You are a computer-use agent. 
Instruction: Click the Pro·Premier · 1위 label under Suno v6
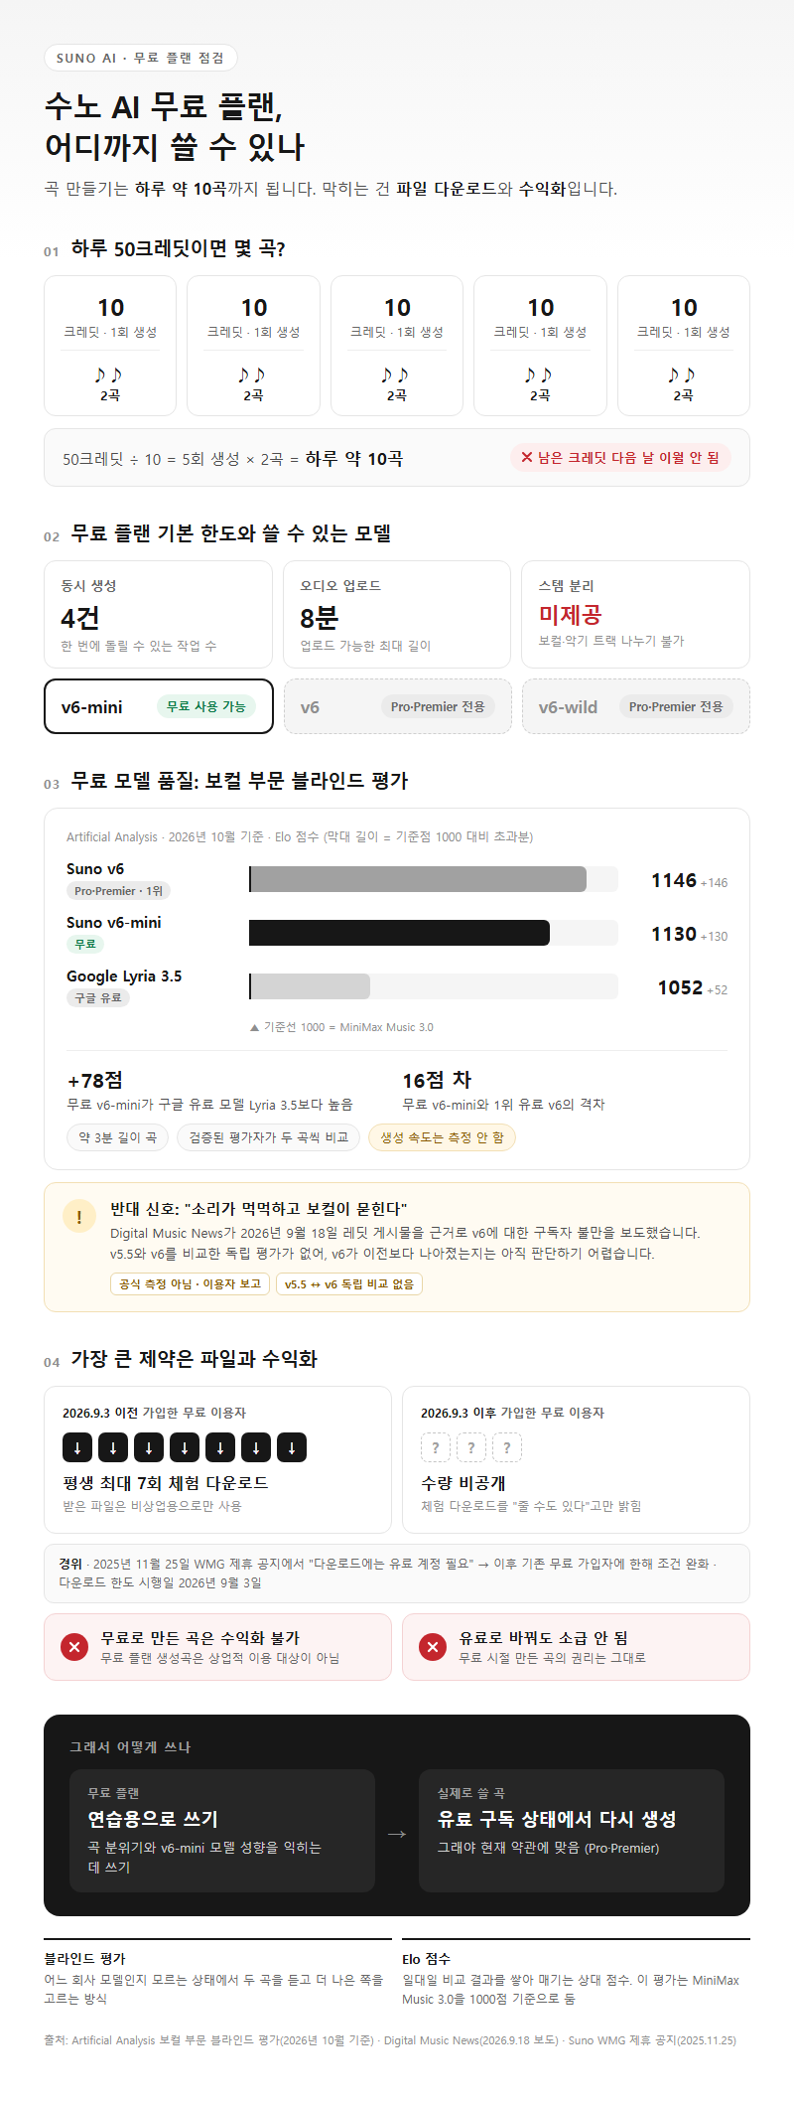point(119,891)
